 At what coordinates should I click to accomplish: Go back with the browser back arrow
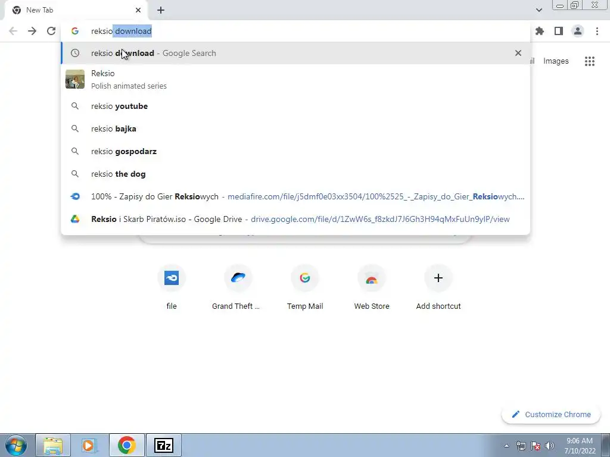pos(13,31)
